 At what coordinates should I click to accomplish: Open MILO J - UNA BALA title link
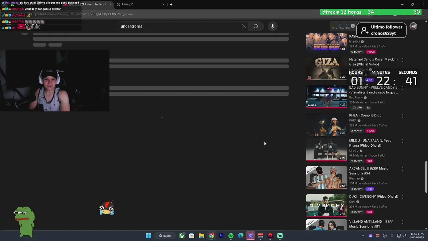(370, 143)
